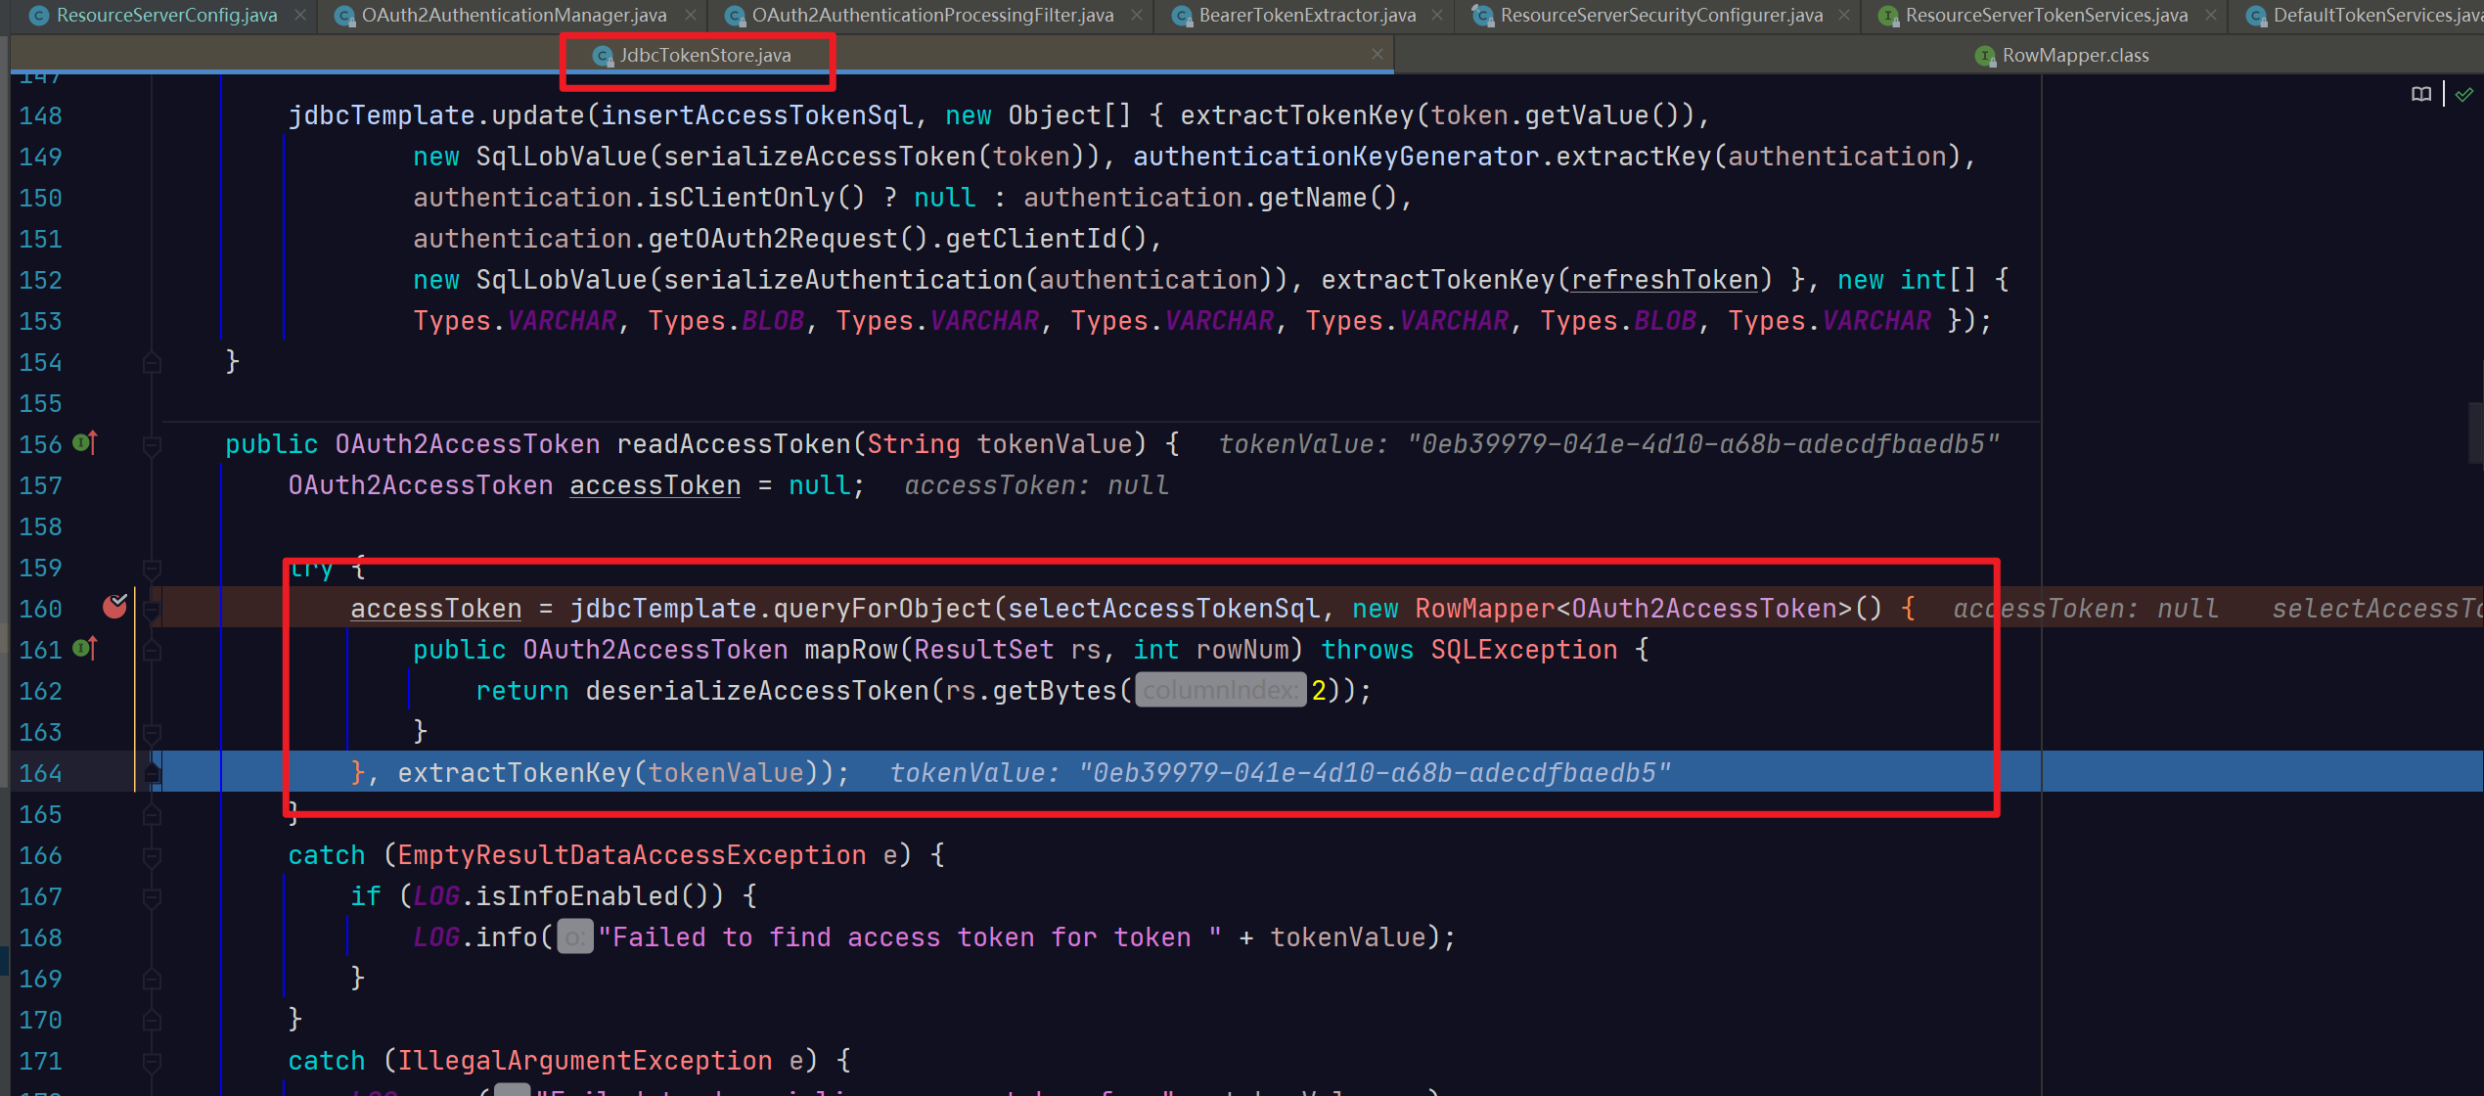Click deserializeAccessToken call on line 162

pos(757,691)
